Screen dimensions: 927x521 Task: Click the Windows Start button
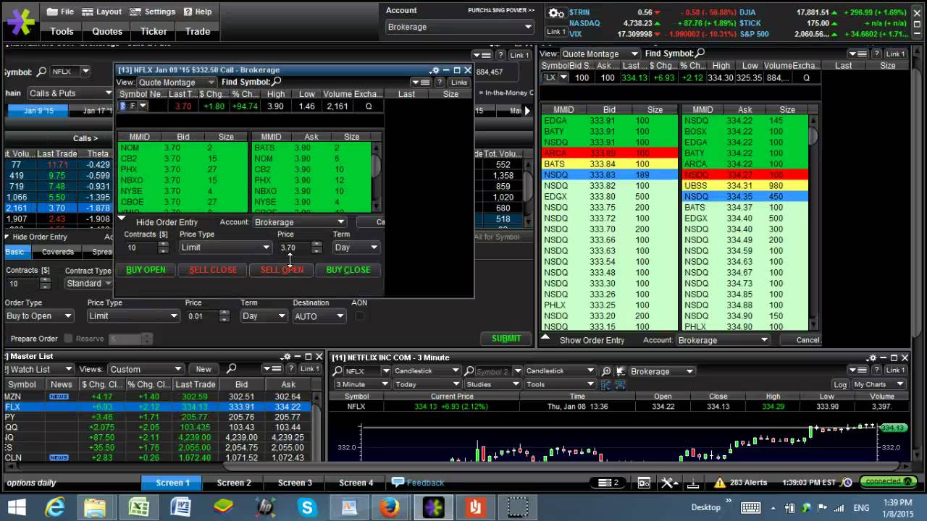tap(16, 507)
